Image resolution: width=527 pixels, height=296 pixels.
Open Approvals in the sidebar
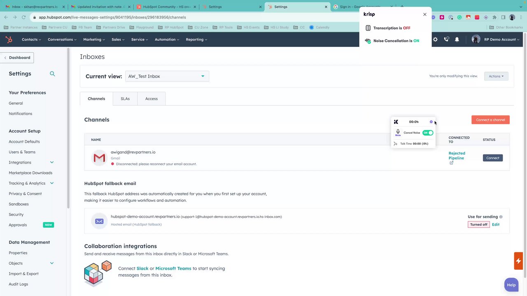18,225
